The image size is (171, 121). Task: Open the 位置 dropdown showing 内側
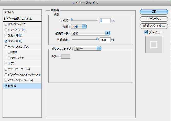(x=79, y=26)
